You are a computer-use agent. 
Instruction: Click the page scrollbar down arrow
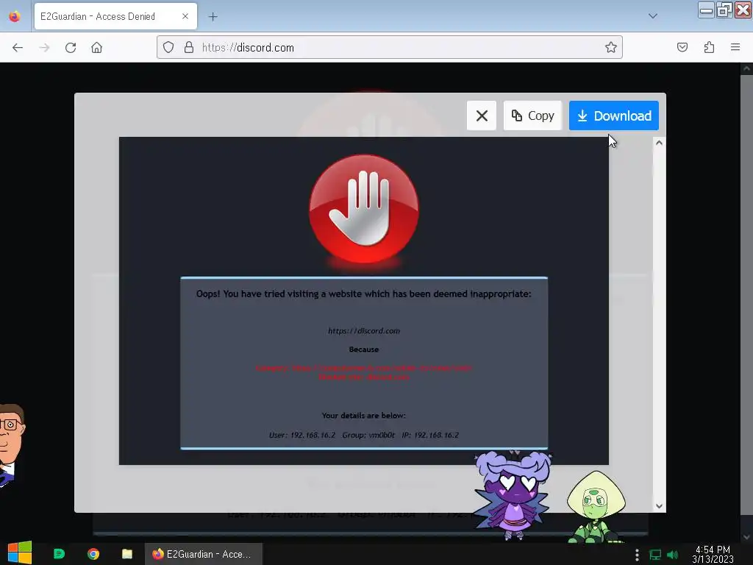coord(746,536)
